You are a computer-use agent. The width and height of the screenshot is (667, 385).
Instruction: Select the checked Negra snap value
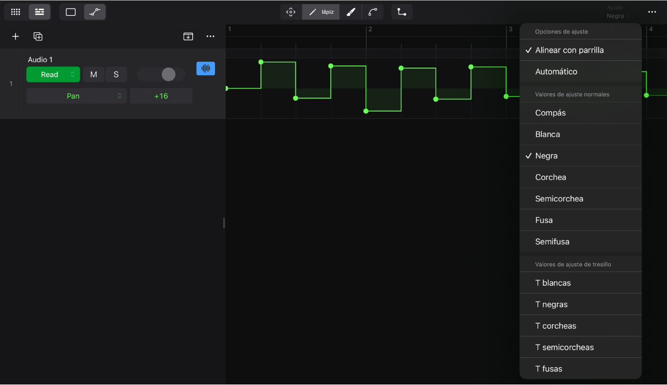(580, 156)
